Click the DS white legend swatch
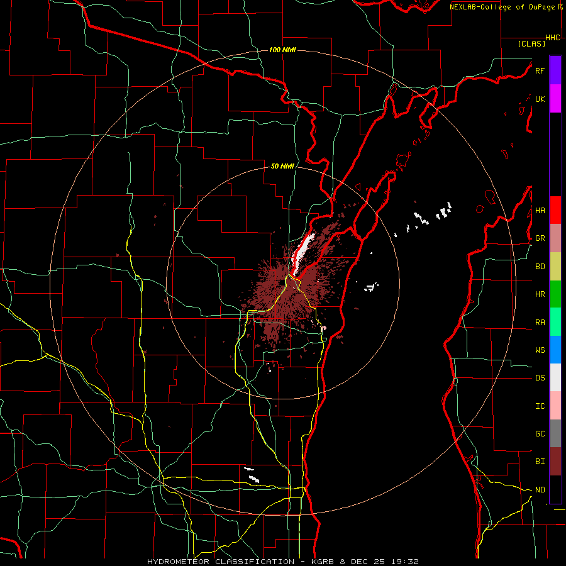The height and width of the screenshot is (566, 566). tap(555, 377)
